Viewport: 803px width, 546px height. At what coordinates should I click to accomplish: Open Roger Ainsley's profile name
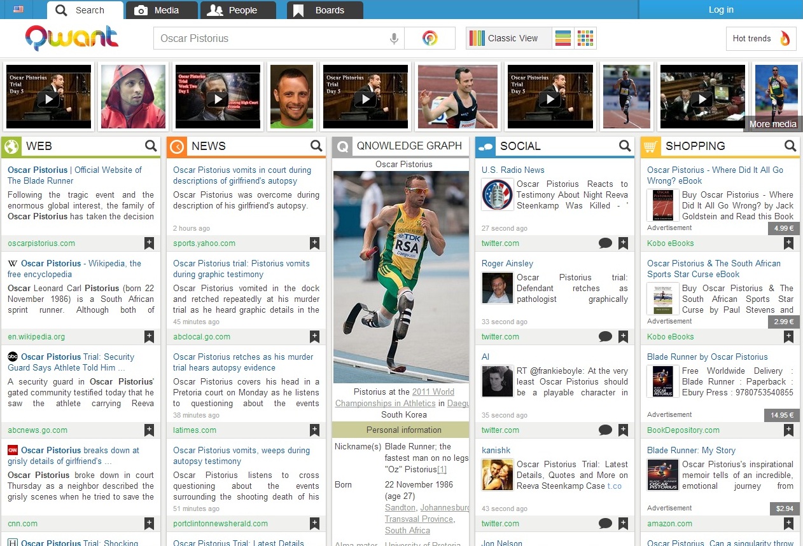point(507,263)
